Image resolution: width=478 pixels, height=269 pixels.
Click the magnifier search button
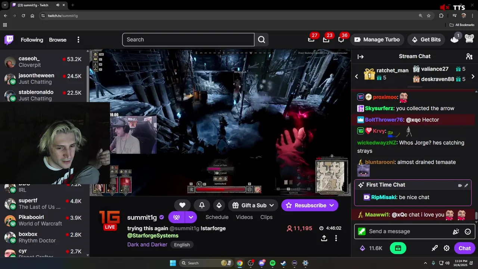point(261,40)
